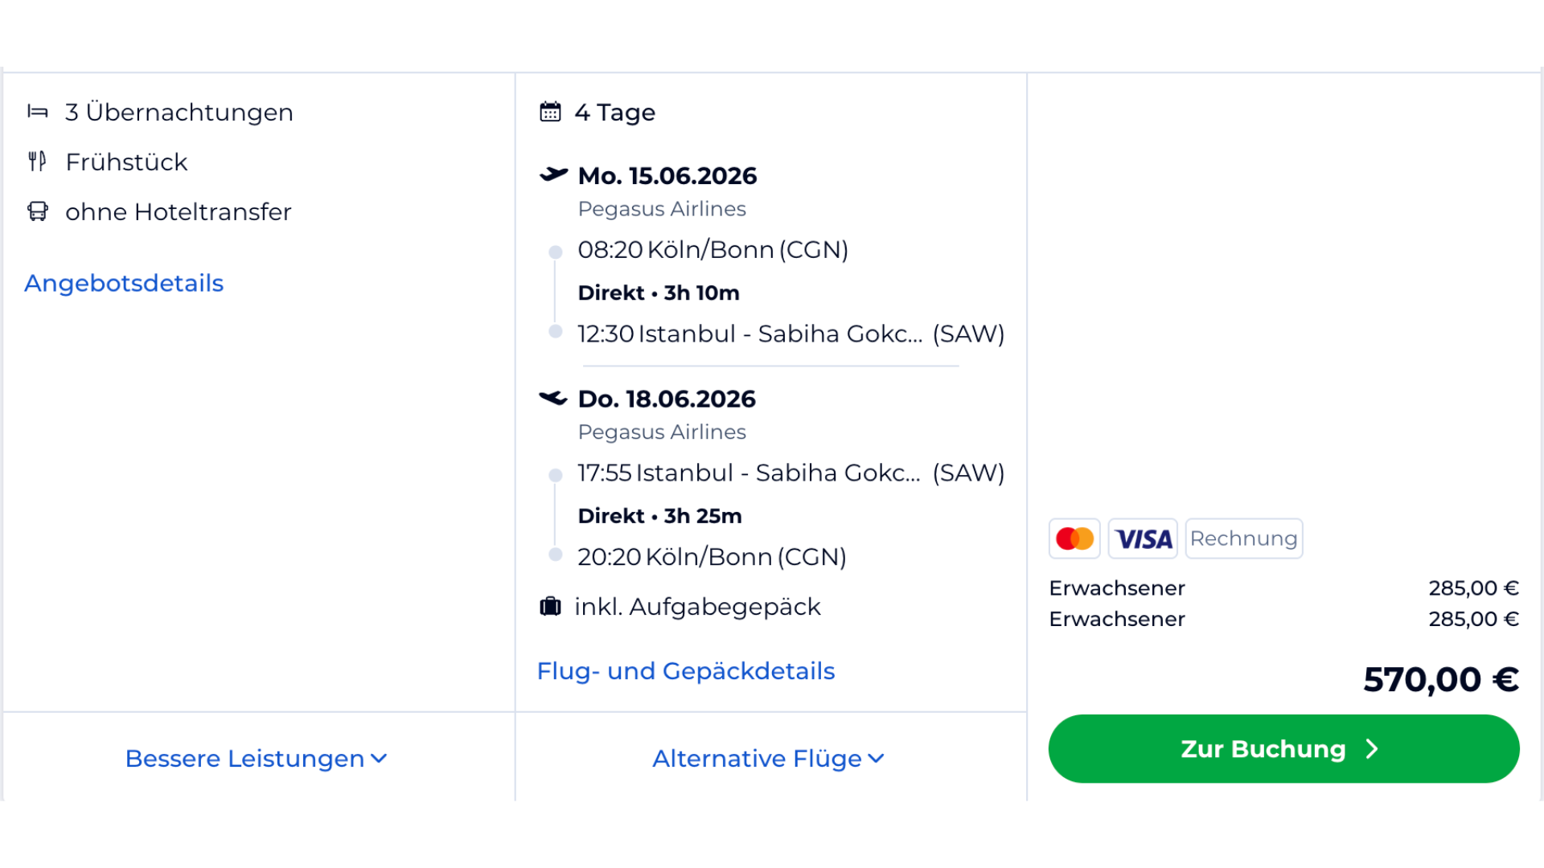Click the 4 Tage calendar icon

coord(552,112)
